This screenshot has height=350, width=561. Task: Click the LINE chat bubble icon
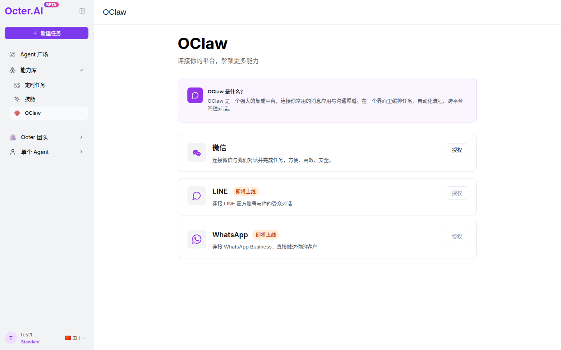[x=197, y=196]
